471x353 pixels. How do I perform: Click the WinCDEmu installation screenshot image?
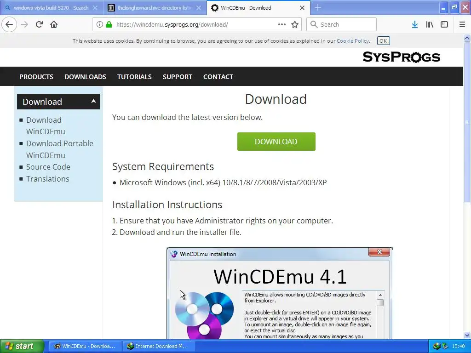(x=280, y=293)
